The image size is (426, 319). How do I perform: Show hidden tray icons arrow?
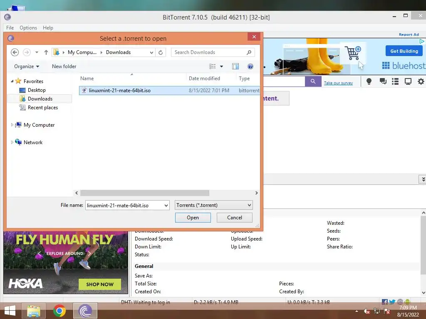(x=357, y=312)
